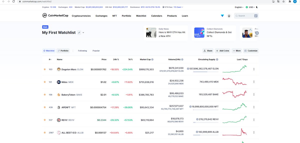
Task: Open Dogelon Mars row options menu
Action: 254,69
